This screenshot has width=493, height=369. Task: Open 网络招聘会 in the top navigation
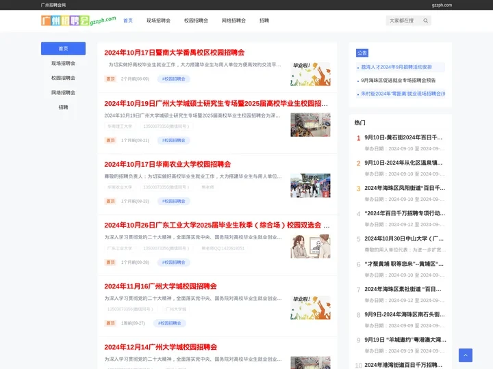[x=233, y=20]
